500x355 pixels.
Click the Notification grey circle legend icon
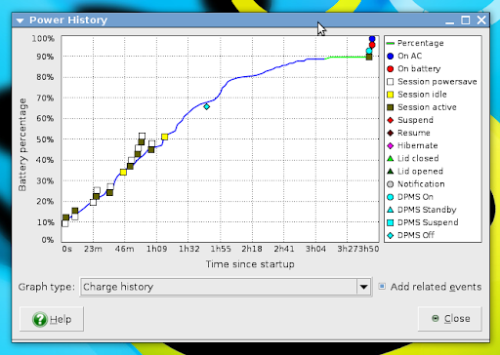pos(391,184)
